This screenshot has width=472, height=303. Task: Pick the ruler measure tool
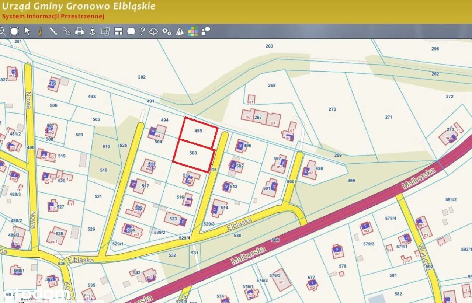[53, 31]
